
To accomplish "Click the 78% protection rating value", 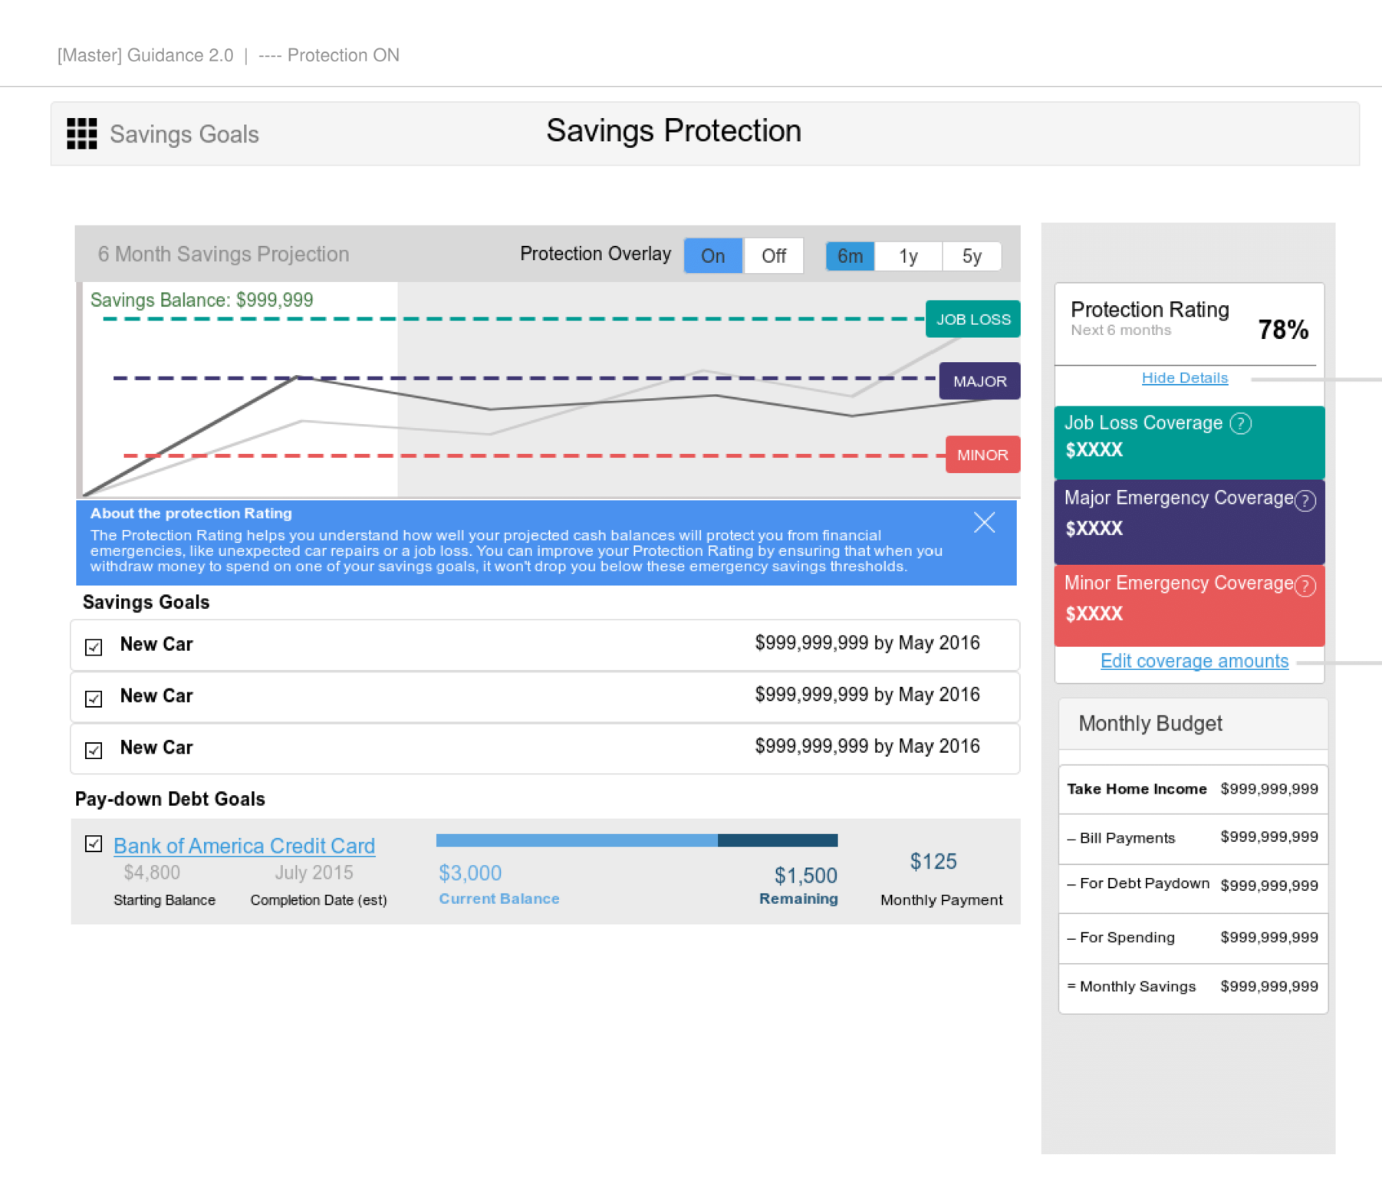I will tap(1283, 330).
